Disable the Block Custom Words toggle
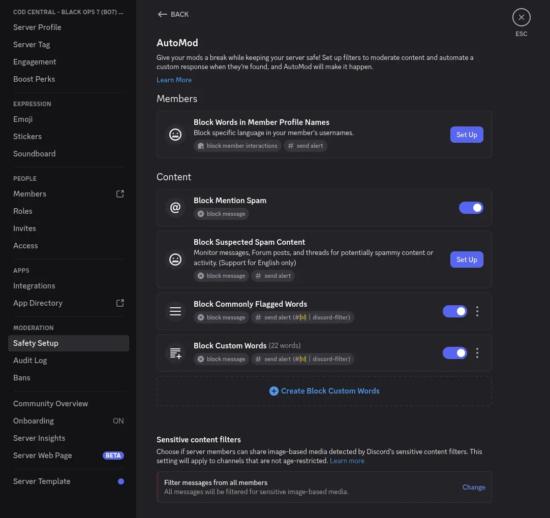 pyautogui.click(x=454, y=353)
